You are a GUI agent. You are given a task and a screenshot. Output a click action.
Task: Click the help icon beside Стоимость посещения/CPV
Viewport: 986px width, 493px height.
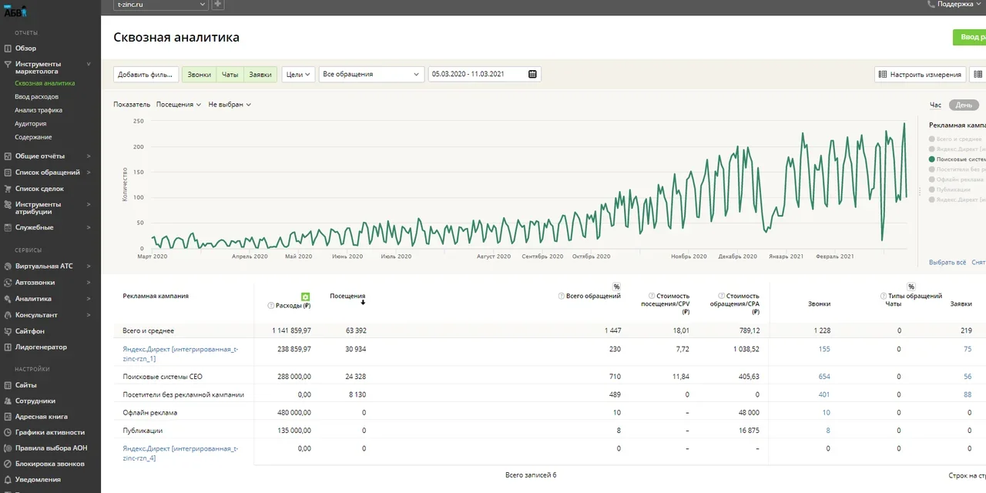tap(652, 296)
